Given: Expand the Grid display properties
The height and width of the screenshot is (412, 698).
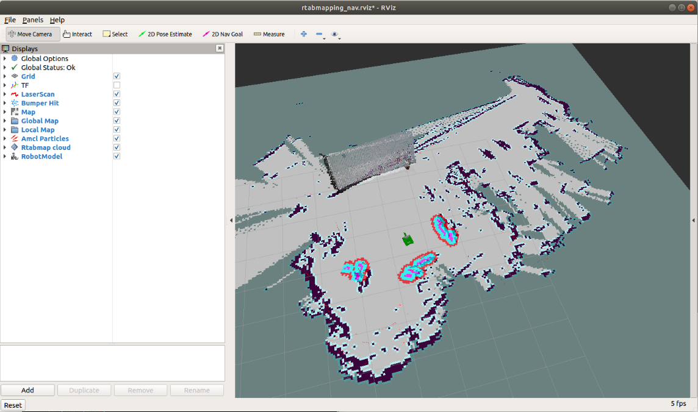Looking at the screenshot, I should click(5, 76).
